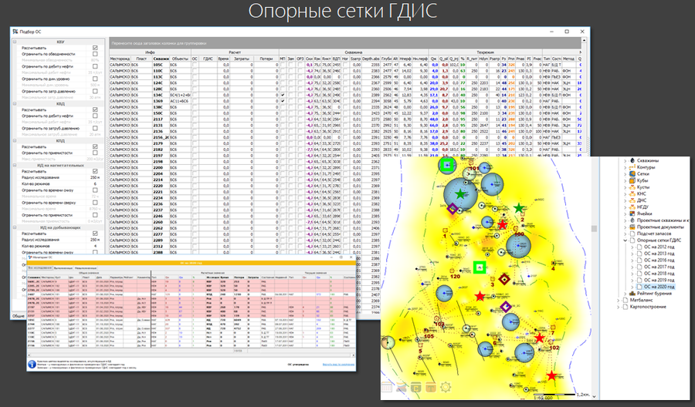Click the Карпопостроение document icon
Image resolution: width=695 pixels, height=407 pixels.
pos(625,307)
